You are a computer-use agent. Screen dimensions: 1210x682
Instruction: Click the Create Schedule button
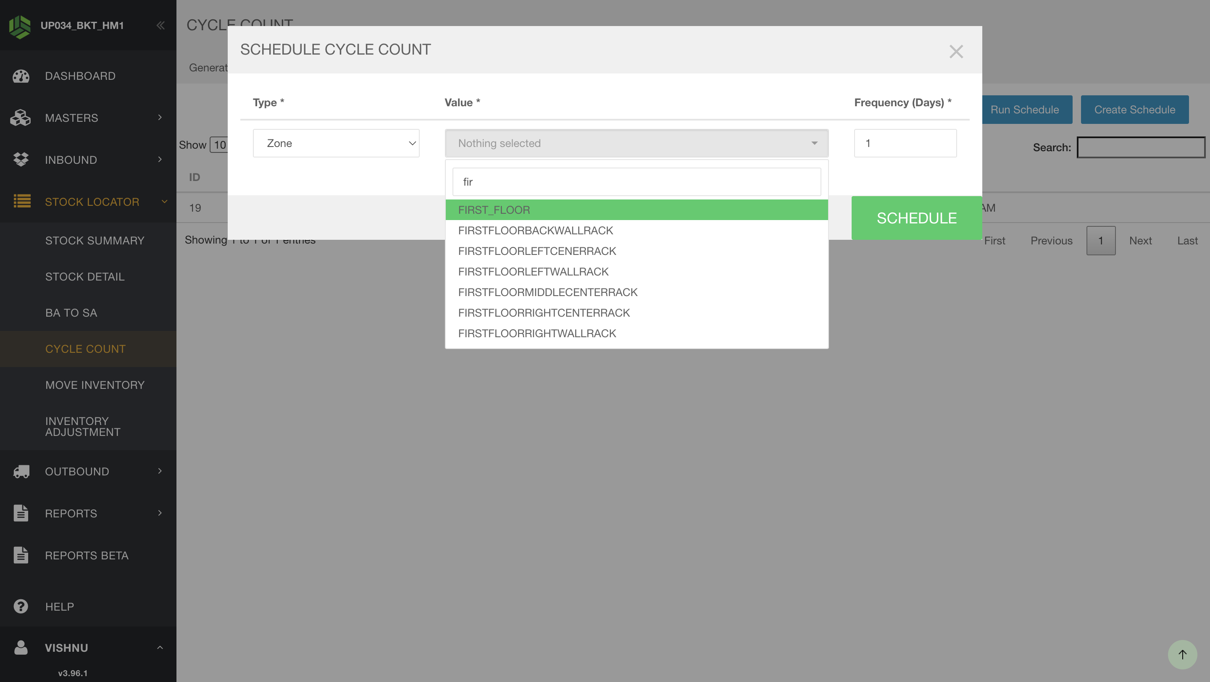tap(1134, 109)
